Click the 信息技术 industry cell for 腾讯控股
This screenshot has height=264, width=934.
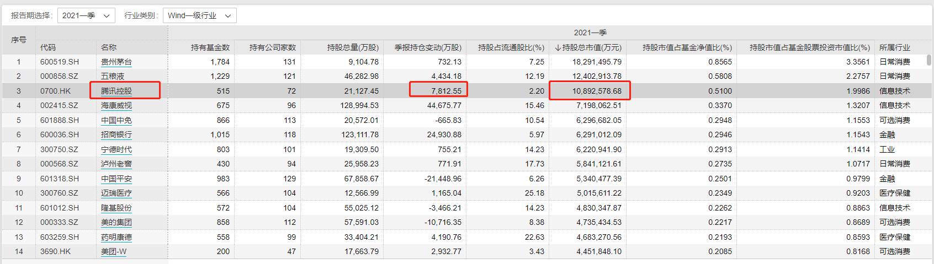(895, 91)
